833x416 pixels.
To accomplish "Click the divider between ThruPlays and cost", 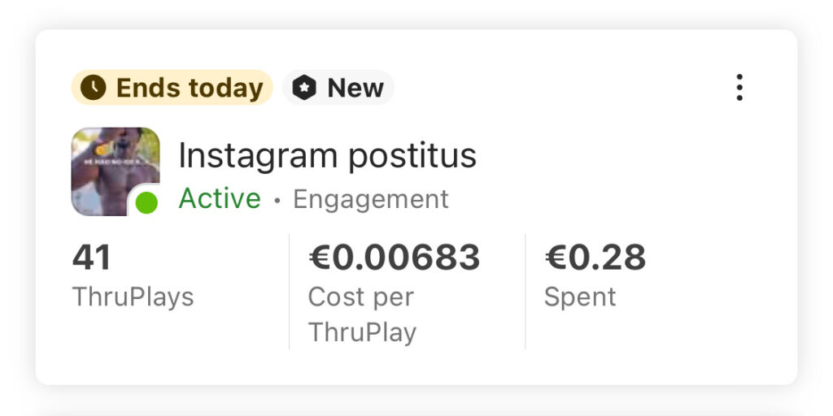I will pos(289,291).
